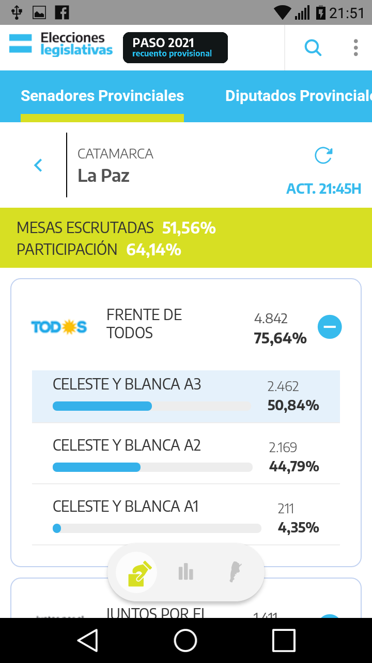The height and width of the screenshot is (663, 372).
Task: Select the Celeste y Blanca A3 list row
Action: click(186, 396)
